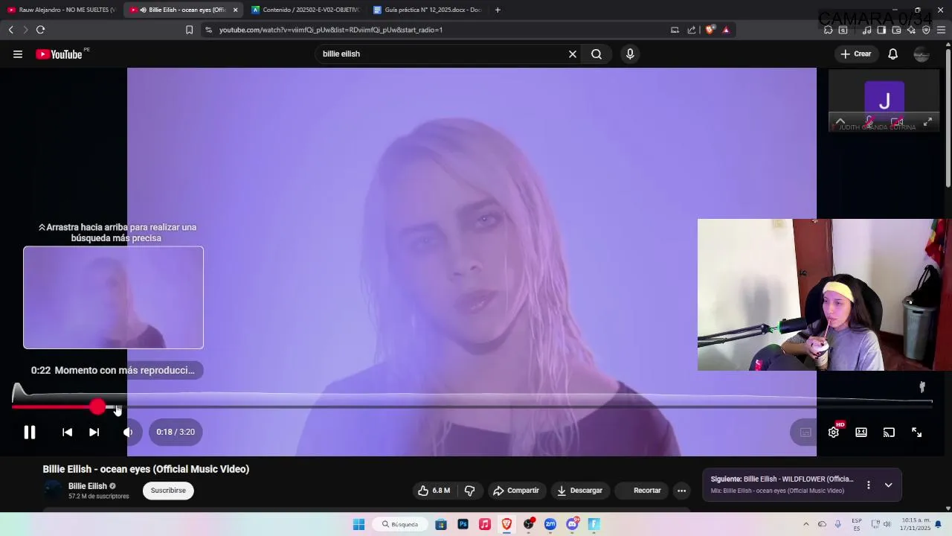Click the Billie Eilish channel avatar
952x536 pixels.
tap(52, 490)
